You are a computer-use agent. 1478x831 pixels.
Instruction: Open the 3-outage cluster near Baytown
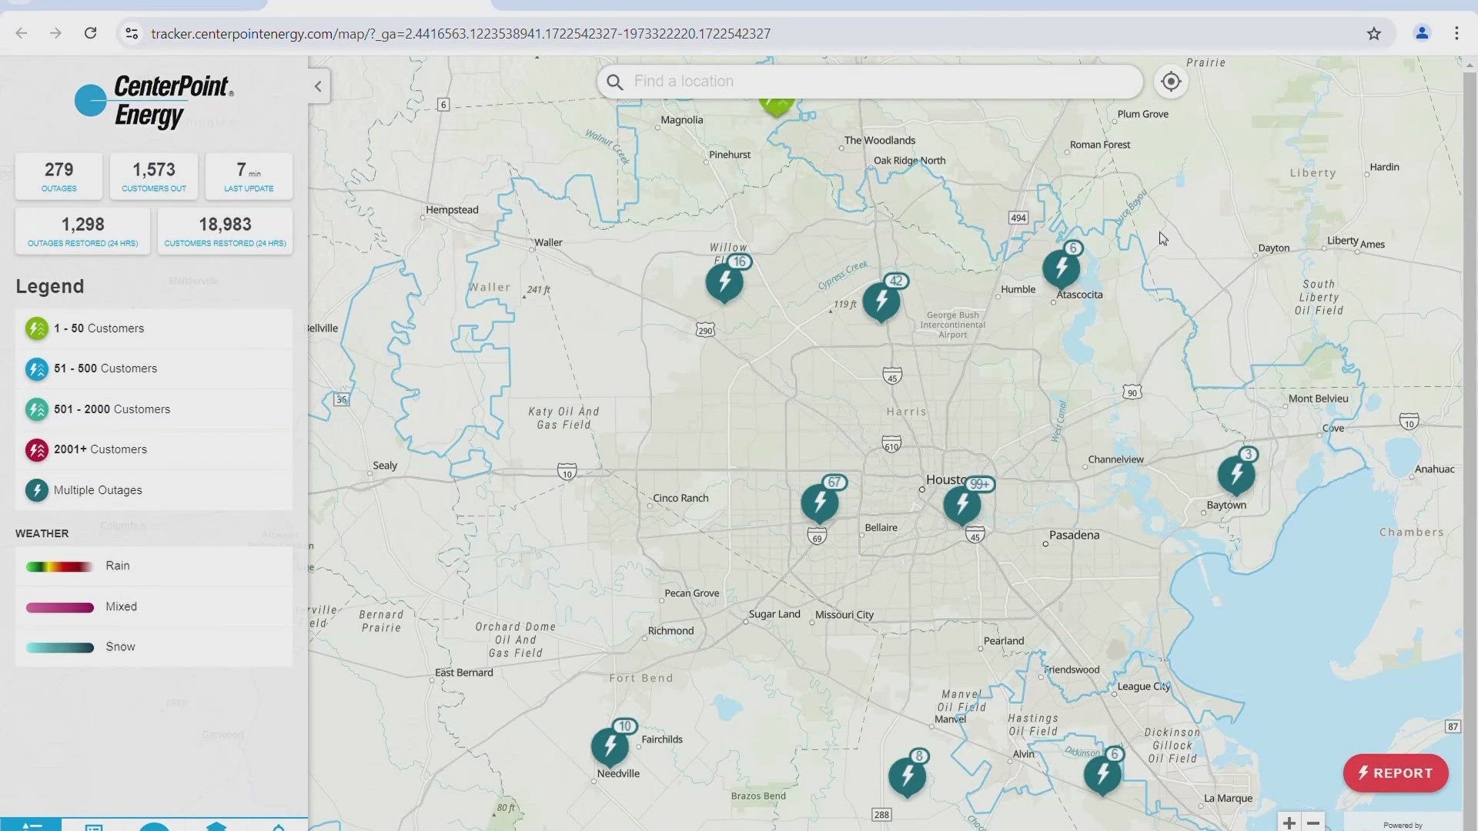coord(1236,474)
